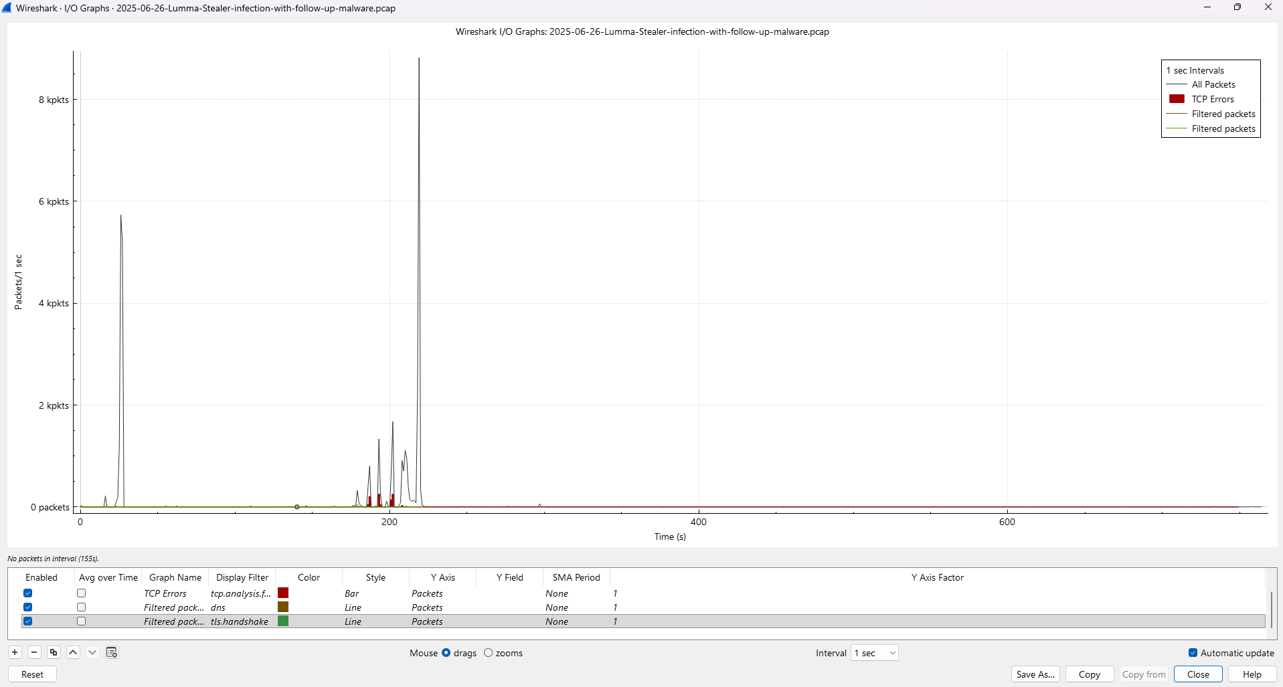Viewport: 1283px width, 687px height.
Task: Click the graph title text at top
Action: (643, 31)
